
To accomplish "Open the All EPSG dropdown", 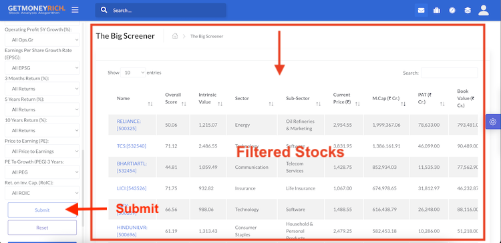I will coord(42,67).
